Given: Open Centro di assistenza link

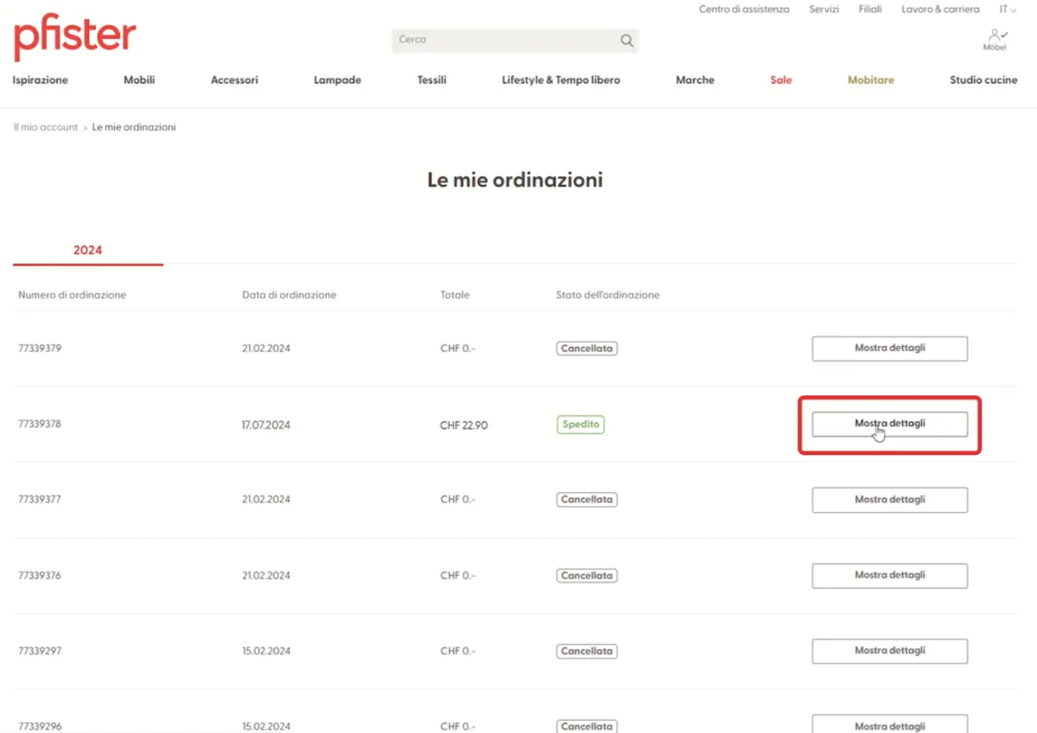Looking at the screenshot, I should [744, 9].
